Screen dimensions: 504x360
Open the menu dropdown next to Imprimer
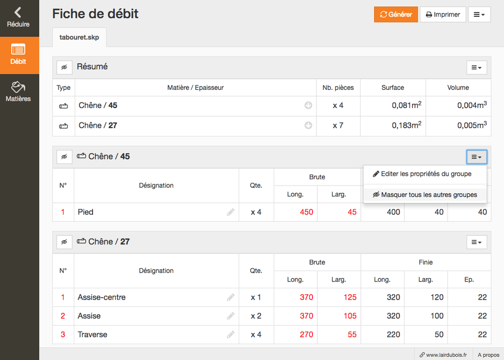pos(479,14)
